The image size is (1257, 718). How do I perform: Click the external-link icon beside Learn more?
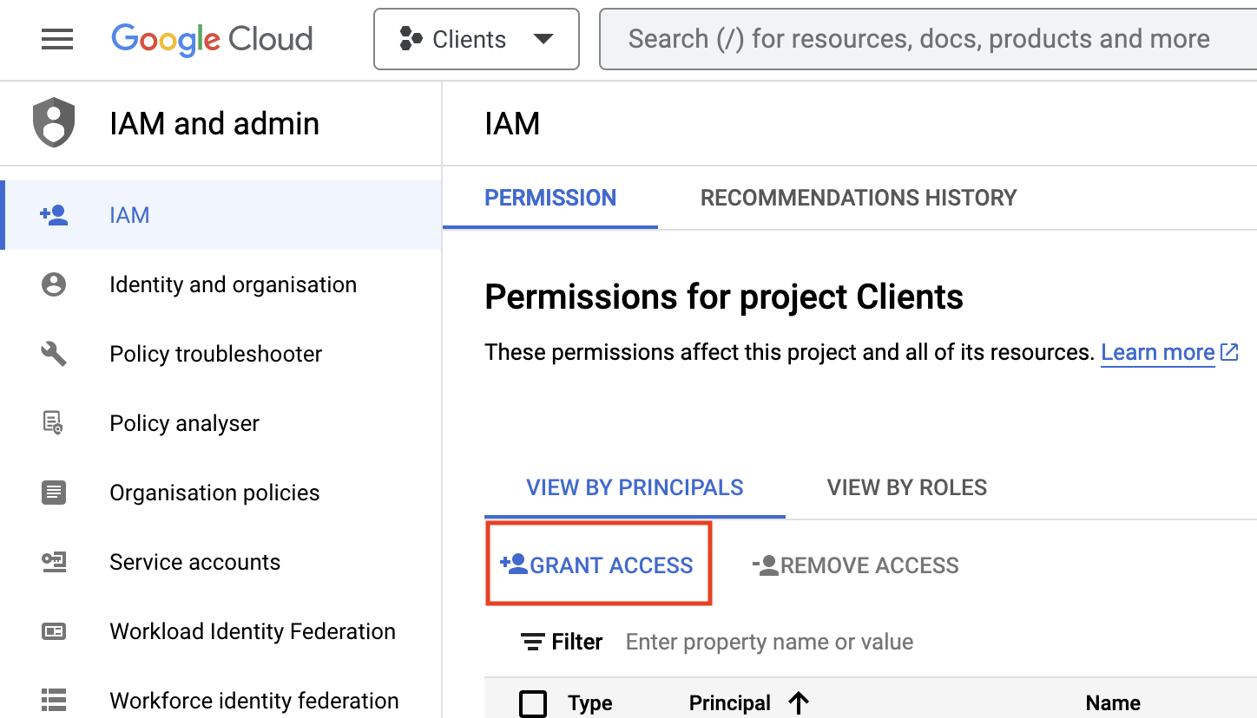(x=1229, y=352)
